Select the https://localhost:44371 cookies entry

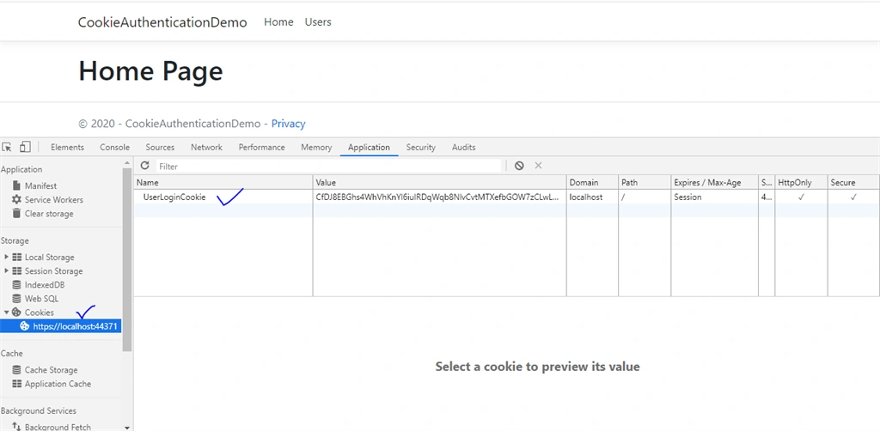[x=61, y=326]
